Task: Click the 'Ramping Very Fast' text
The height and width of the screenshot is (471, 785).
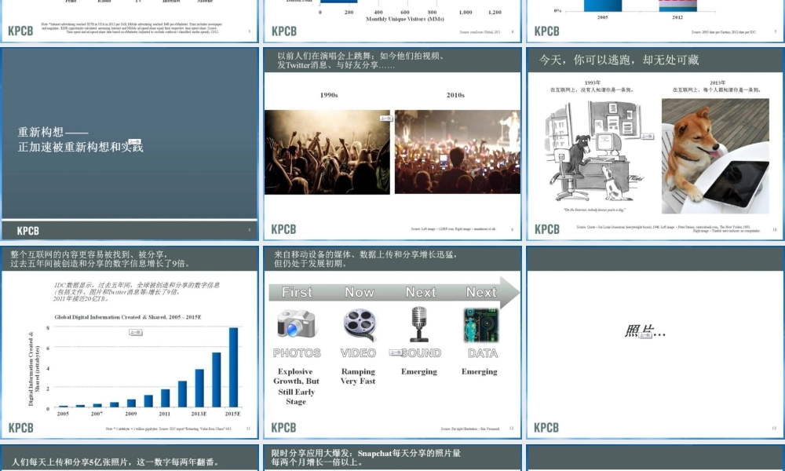Action: pos(358,376)
